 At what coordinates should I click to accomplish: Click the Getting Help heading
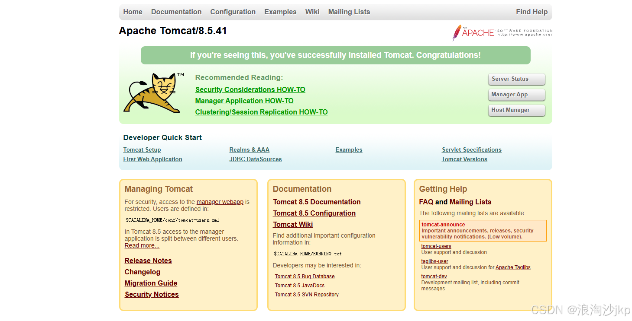coord(443,189)
